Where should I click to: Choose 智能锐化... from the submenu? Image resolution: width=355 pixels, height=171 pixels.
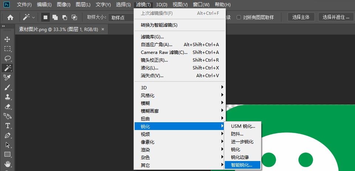[x=243, y=165]
